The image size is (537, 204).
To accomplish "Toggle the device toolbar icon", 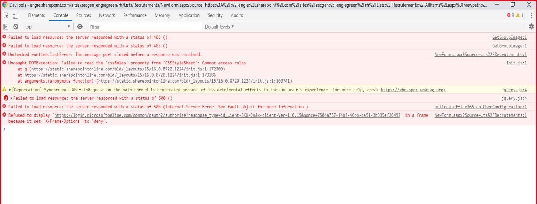I will [x=15, y=15].
